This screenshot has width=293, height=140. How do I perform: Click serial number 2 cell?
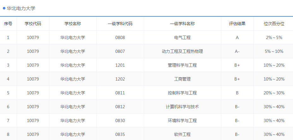coord(8,51)
